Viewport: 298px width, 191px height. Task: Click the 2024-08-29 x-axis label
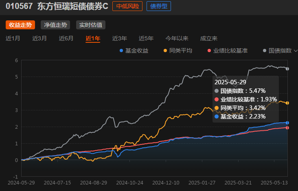point(94,182)
